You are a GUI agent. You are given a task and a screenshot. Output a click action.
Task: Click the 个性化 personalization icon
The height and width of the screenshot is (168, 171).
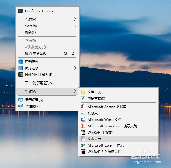[x=21, y=106]
